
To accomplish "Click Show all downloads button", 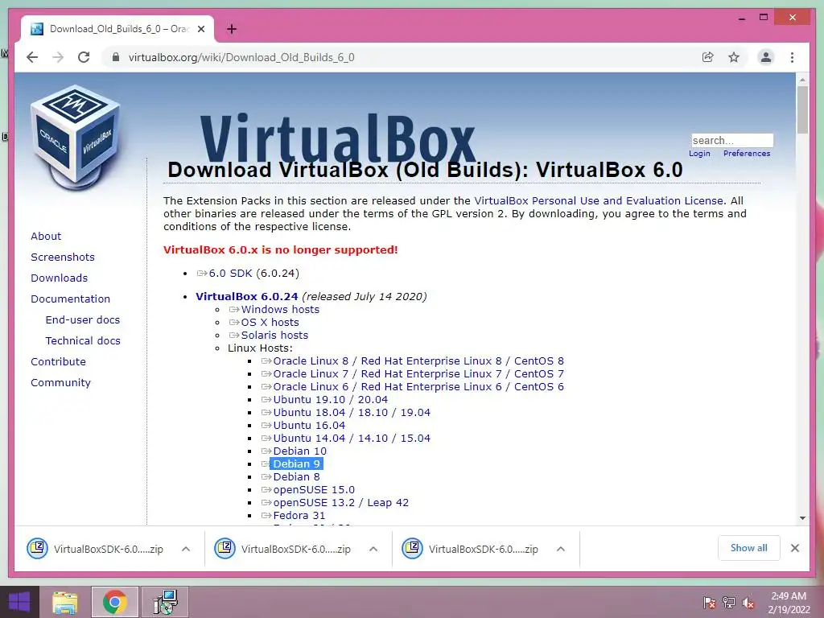I will 749,548.
